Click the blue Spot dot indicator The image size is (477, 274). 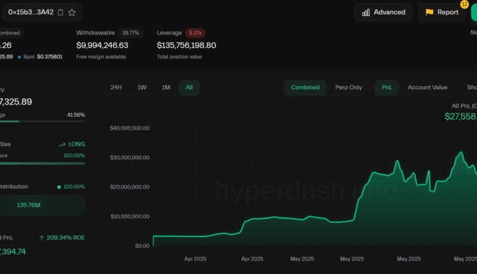(19, 57)
